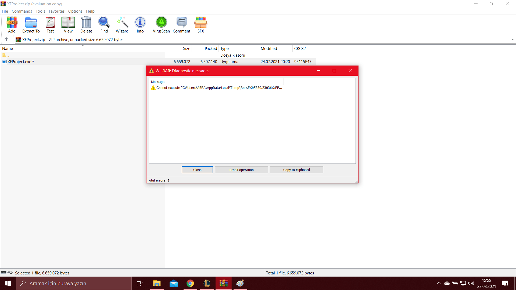Copy diagnostic messages to clipboard

tap(296, 170)
